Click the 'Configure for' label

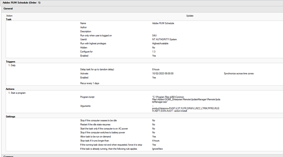click(x=86, y=51)
